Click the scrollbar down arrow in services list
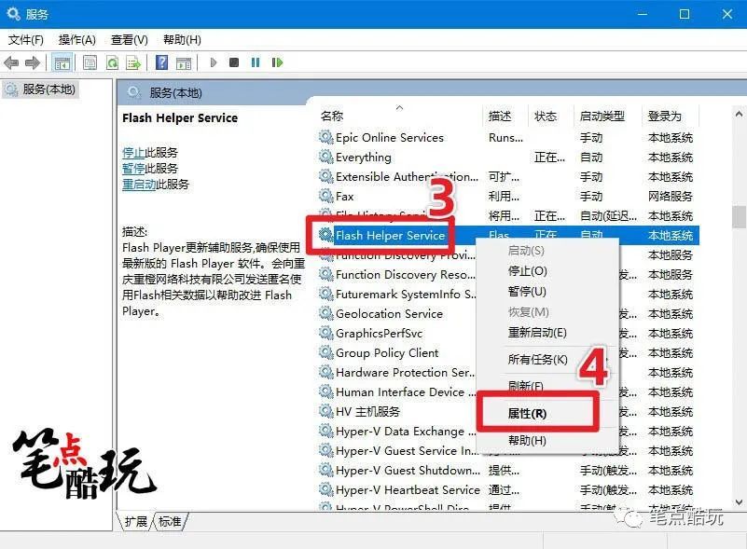The width and height of the screenshot is (747, 549). (x=739, y=501)
